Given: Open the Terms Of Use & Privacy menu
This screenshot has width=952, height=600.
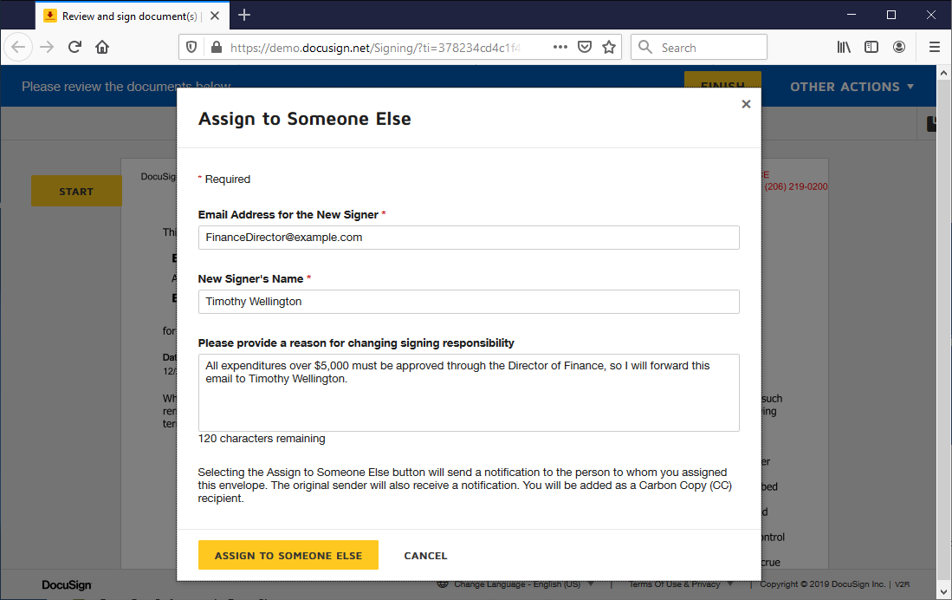Looking at the screenshot, I should [x=681, y=584].
